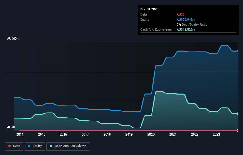Click the 2019 axis label
This screenshot has width=243, height=155.
129,134
